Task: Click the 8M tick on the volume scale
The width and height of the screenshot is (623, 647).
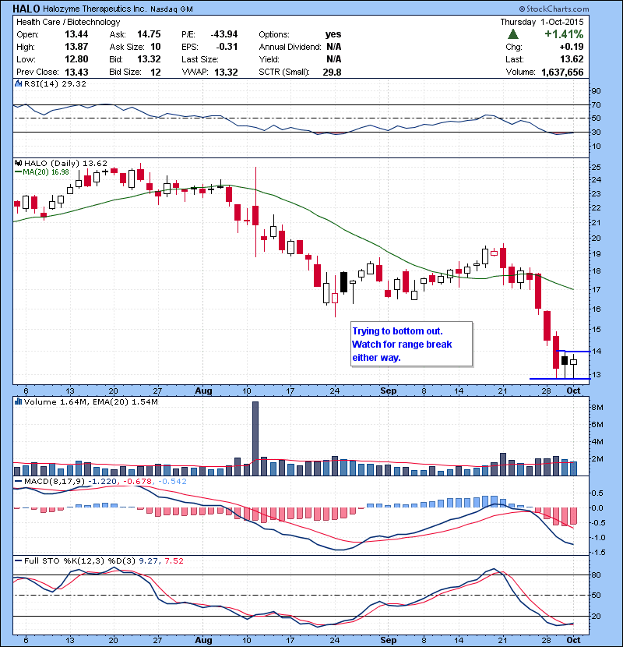Action: (597, 407)
